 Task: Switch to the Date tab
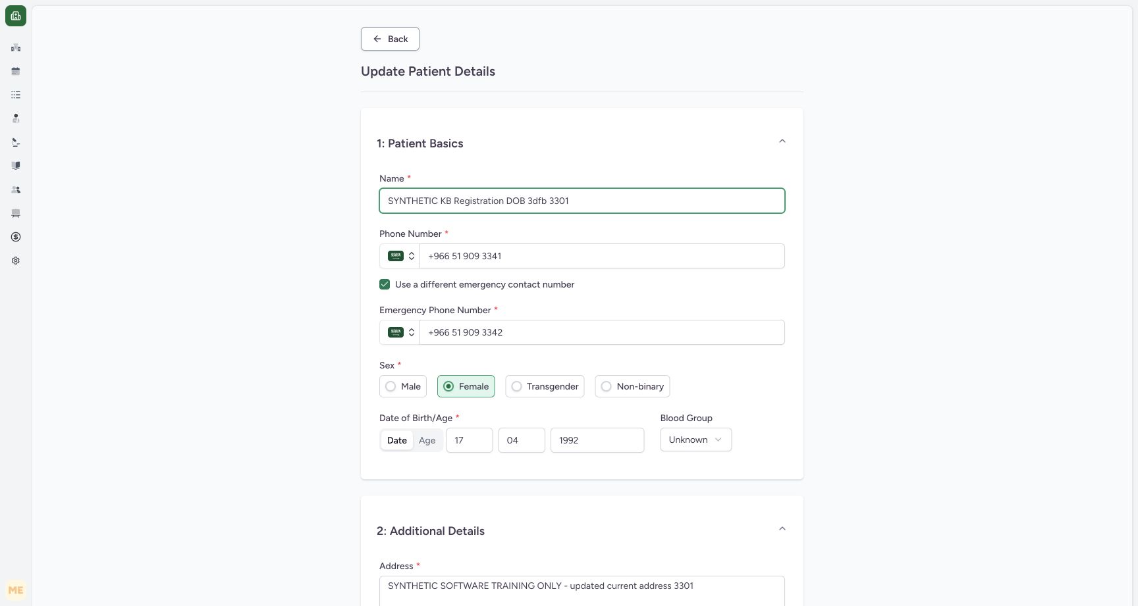tap(397, 440)
